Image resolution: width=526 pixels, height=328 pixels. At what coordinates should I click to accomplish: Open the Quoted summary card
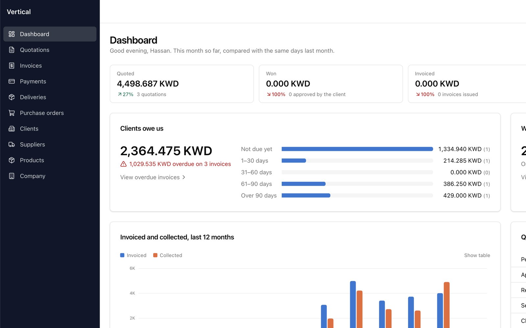(x=182, y=84)
